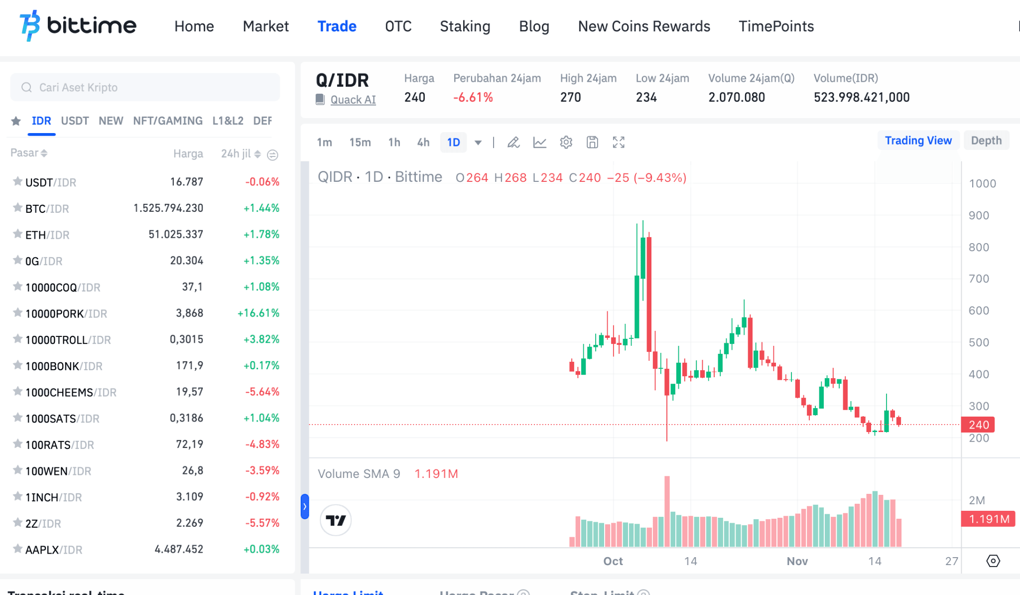Image resolution: width=1020 pixels, height=595 pixels.
Task: Open the chart indicators icon
Action: tap(540, 143)
